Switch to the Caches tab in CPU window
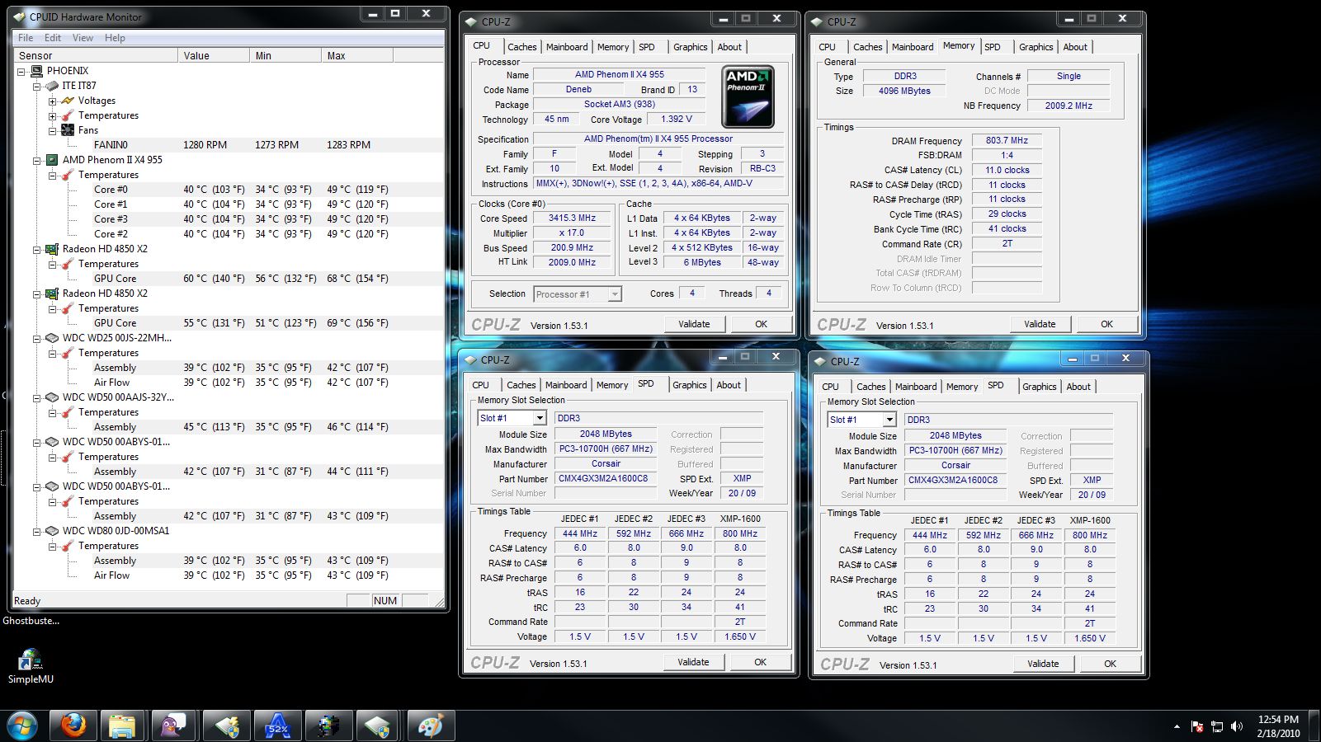Viewport: 1321px width, 742px height. point(521,47)
